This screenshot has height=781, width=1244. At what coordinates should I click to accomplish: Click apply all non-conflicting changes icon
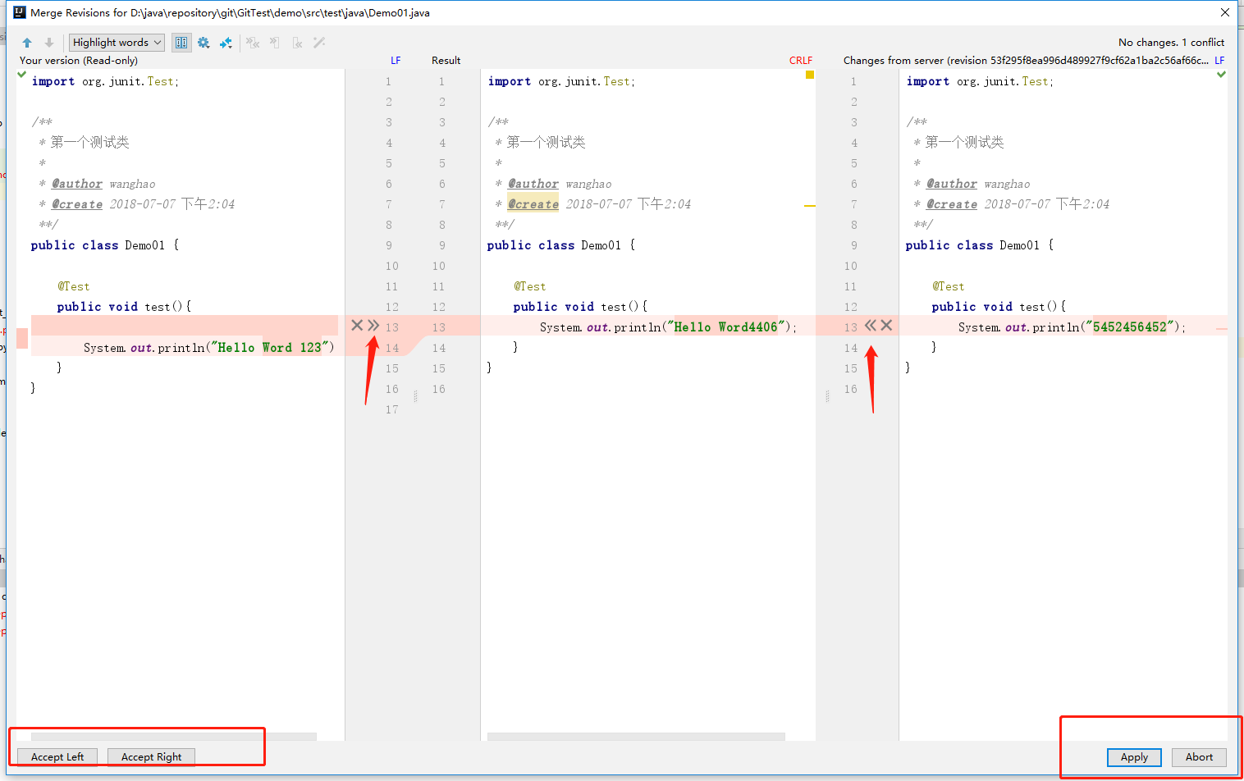point(253,43)
